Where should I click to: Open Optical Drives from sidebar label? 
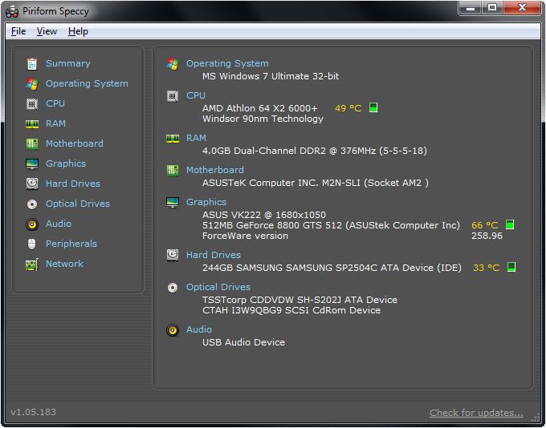[x=78, y=204]
